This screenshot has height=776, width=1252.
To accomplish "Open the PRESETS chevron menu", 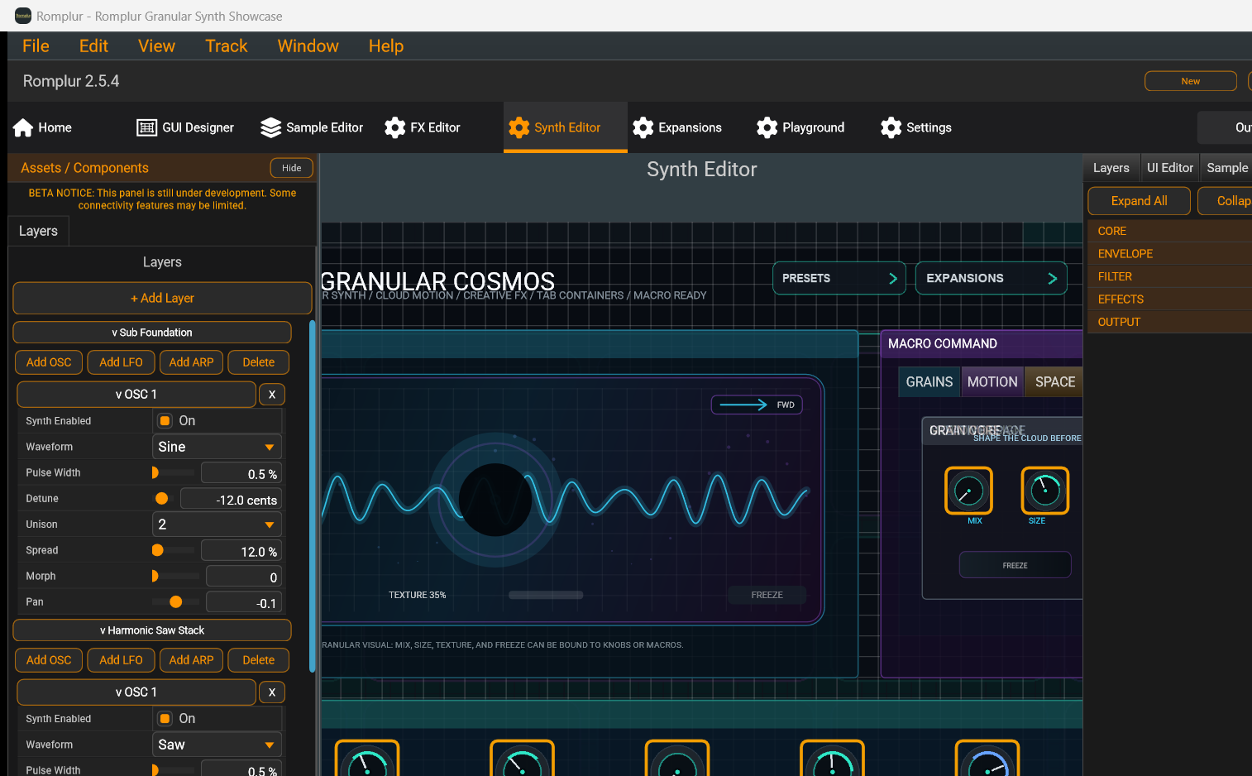I will tap(839, 278).
